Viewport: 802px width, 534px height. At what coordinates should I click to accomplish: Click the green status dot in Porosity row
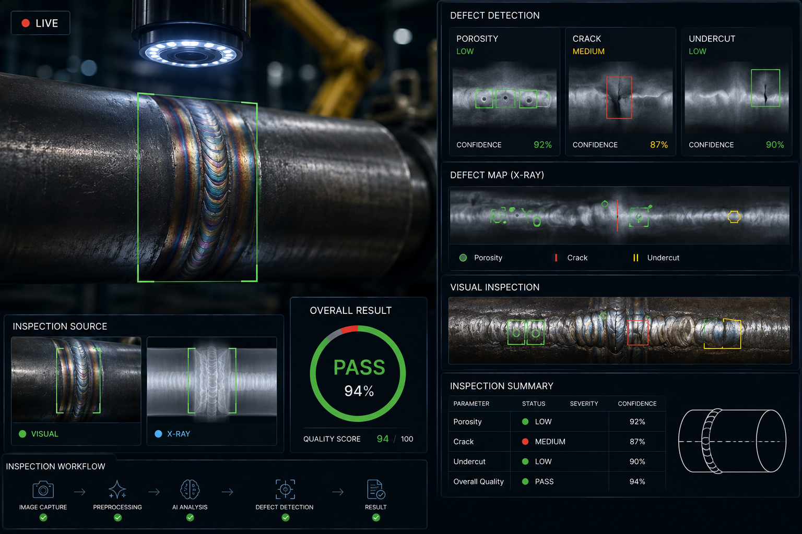coord(525,421)
